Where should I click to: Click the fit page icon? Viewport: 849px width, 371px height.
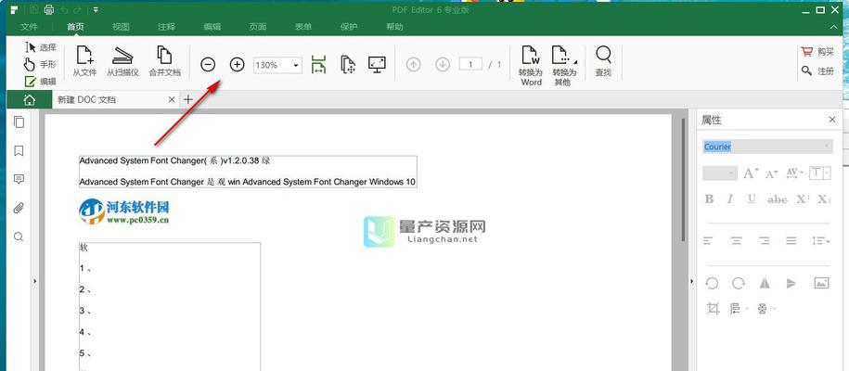(x=348, y=64)
